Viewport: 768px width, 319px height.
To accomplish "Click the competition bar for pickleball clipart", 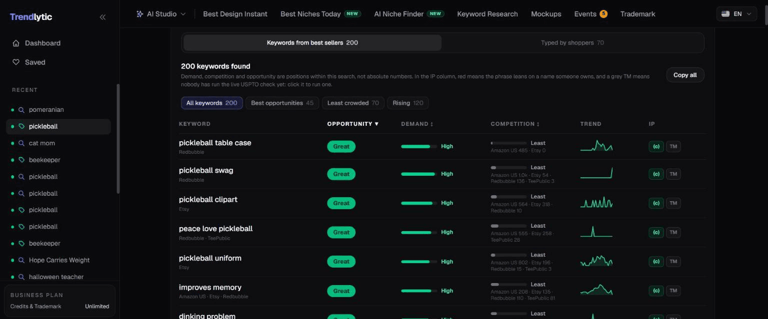I will point(508,197).
